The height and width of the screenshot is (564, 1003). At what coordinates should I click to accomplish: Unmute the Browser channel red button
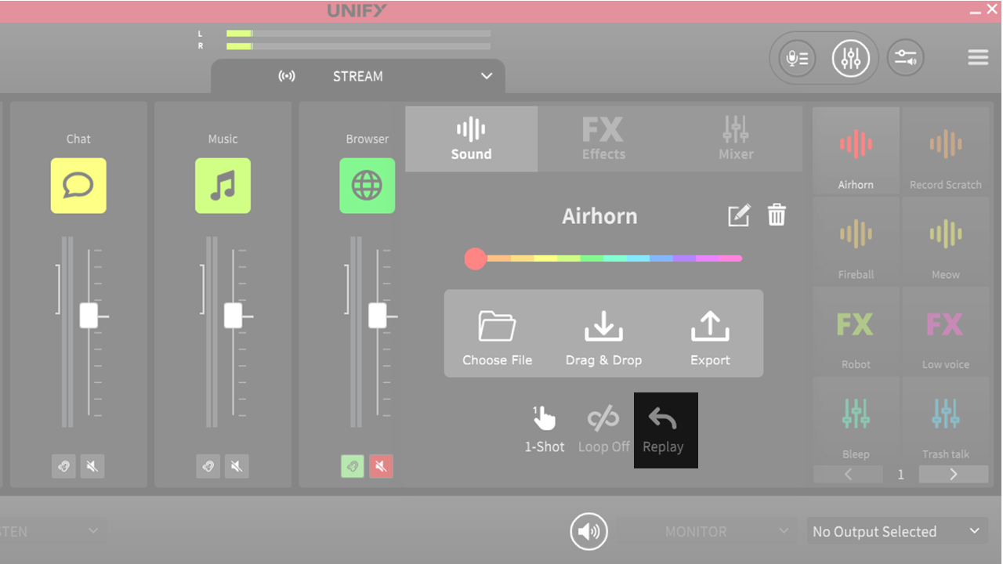(381, 467)
